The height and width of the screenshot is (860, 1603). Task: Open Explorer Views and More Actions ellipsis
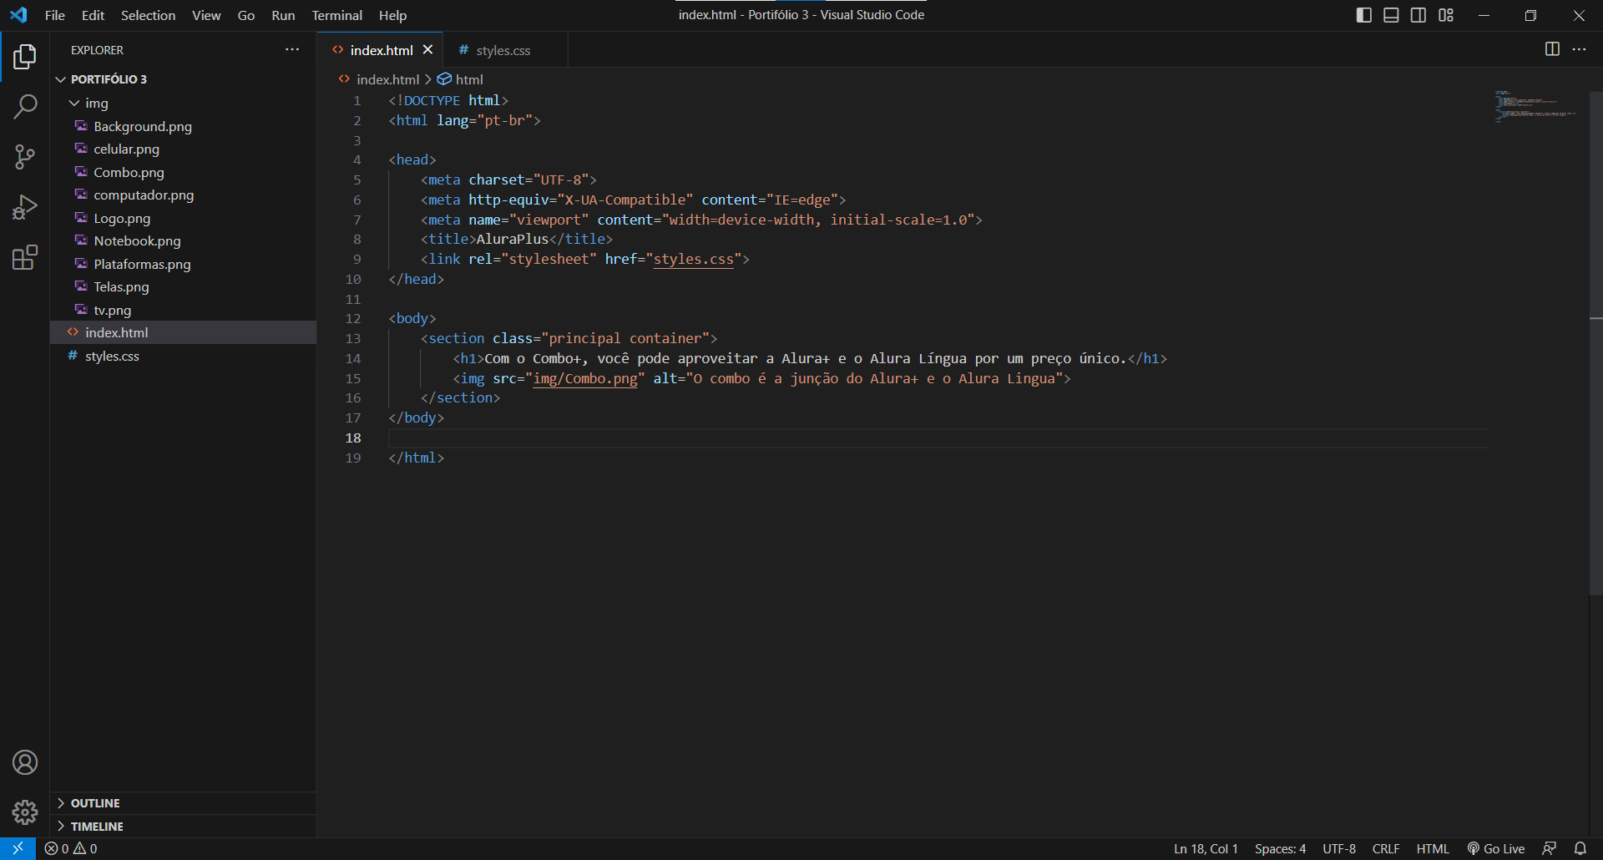point(292,49)
